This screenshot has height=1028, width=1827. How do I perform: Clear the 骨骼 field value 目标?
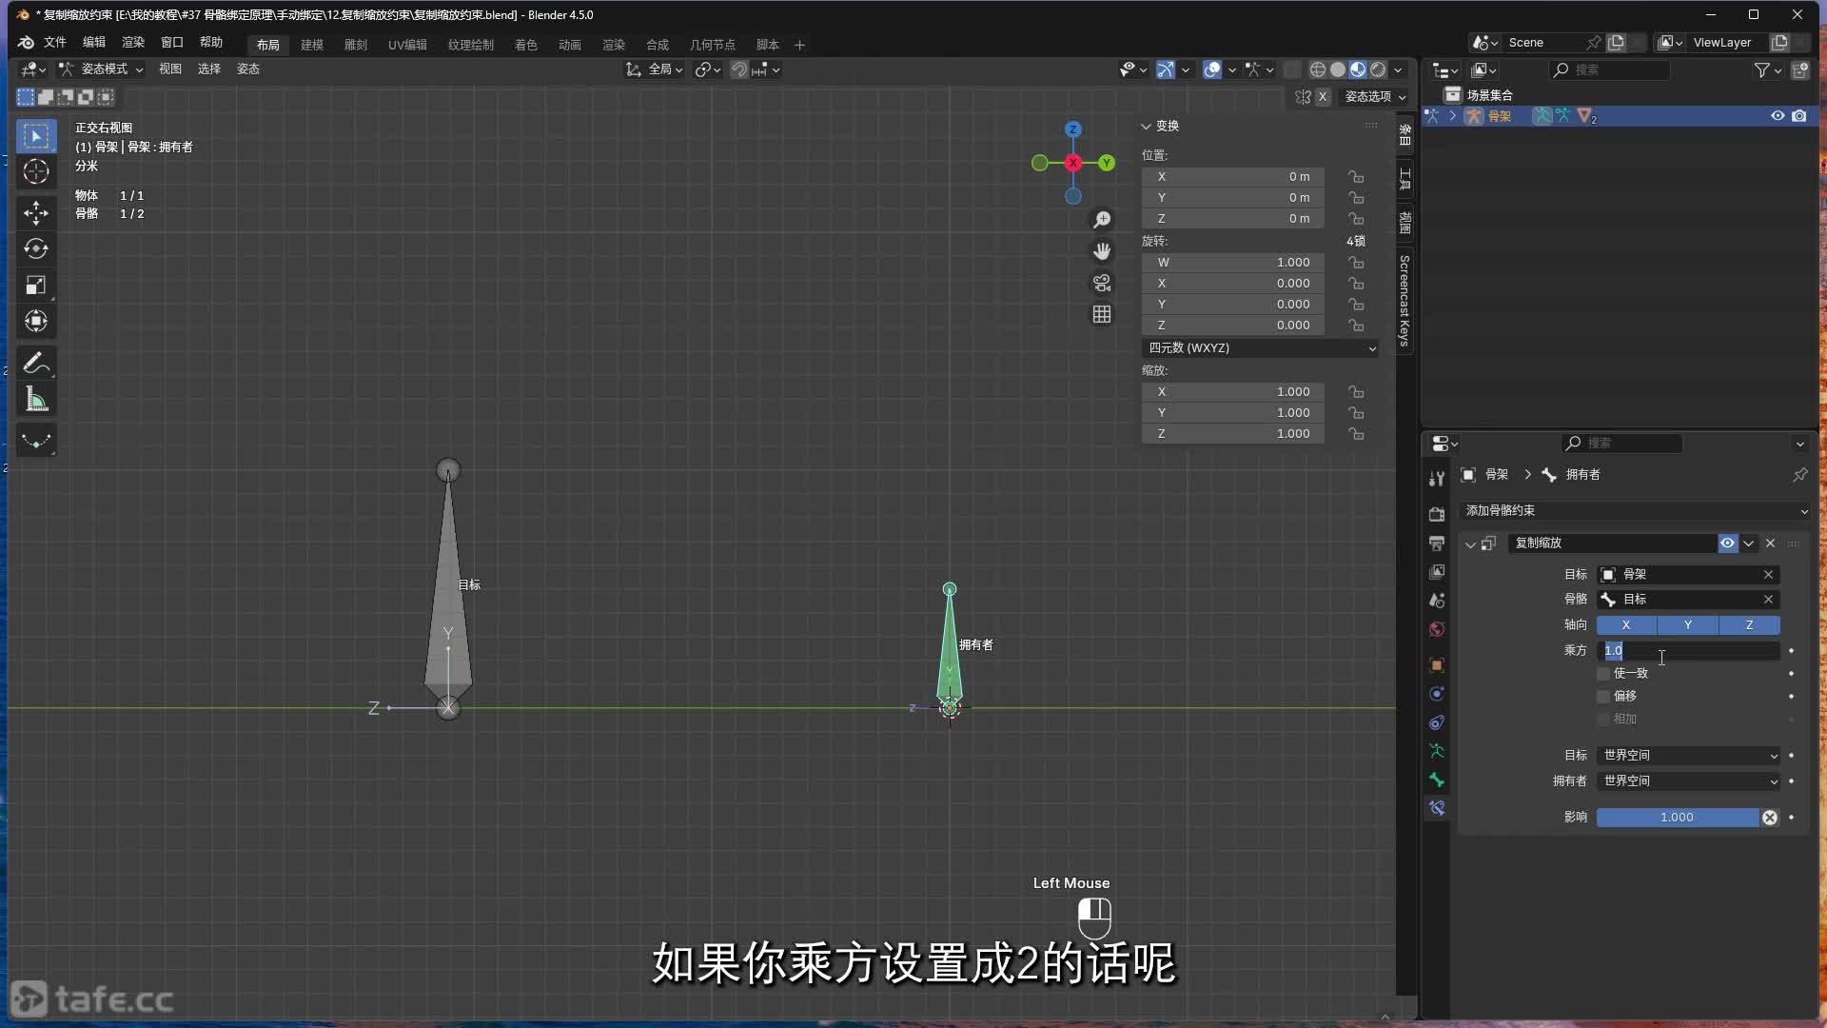tap(1768, 599)
